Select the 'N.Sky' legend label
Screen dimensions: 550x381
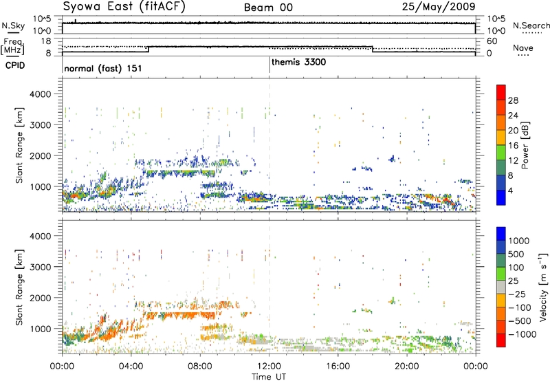pos(13,25)
